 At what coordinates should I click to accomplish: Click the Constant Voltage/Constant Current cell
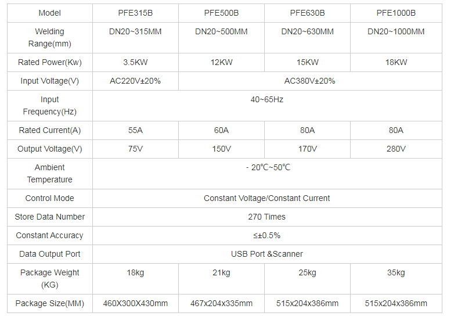(x=267, y=198)
